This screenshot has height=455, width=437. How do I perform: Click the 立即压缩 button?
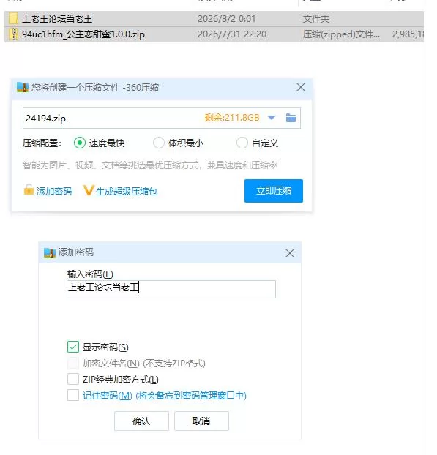[x=274, y=191]
